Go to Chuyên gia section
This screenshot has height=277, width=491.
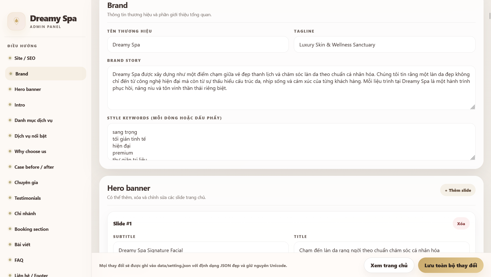26,183
